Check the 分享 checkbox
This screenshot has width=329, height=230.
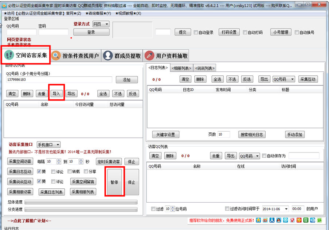86,171
